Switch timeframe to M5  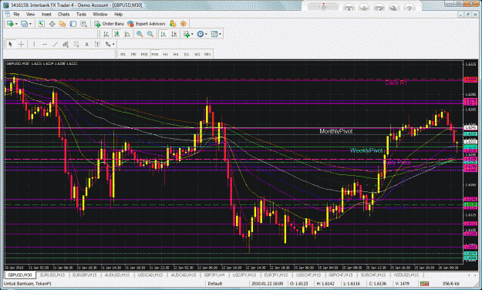[x=133, y=54]
